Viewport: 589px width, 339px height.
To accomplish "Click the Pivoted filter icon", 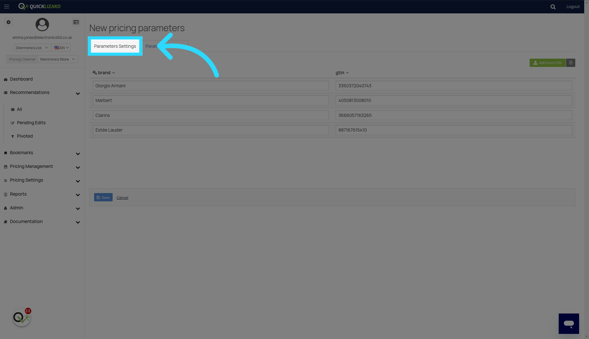I will click(x=12, y=136).
